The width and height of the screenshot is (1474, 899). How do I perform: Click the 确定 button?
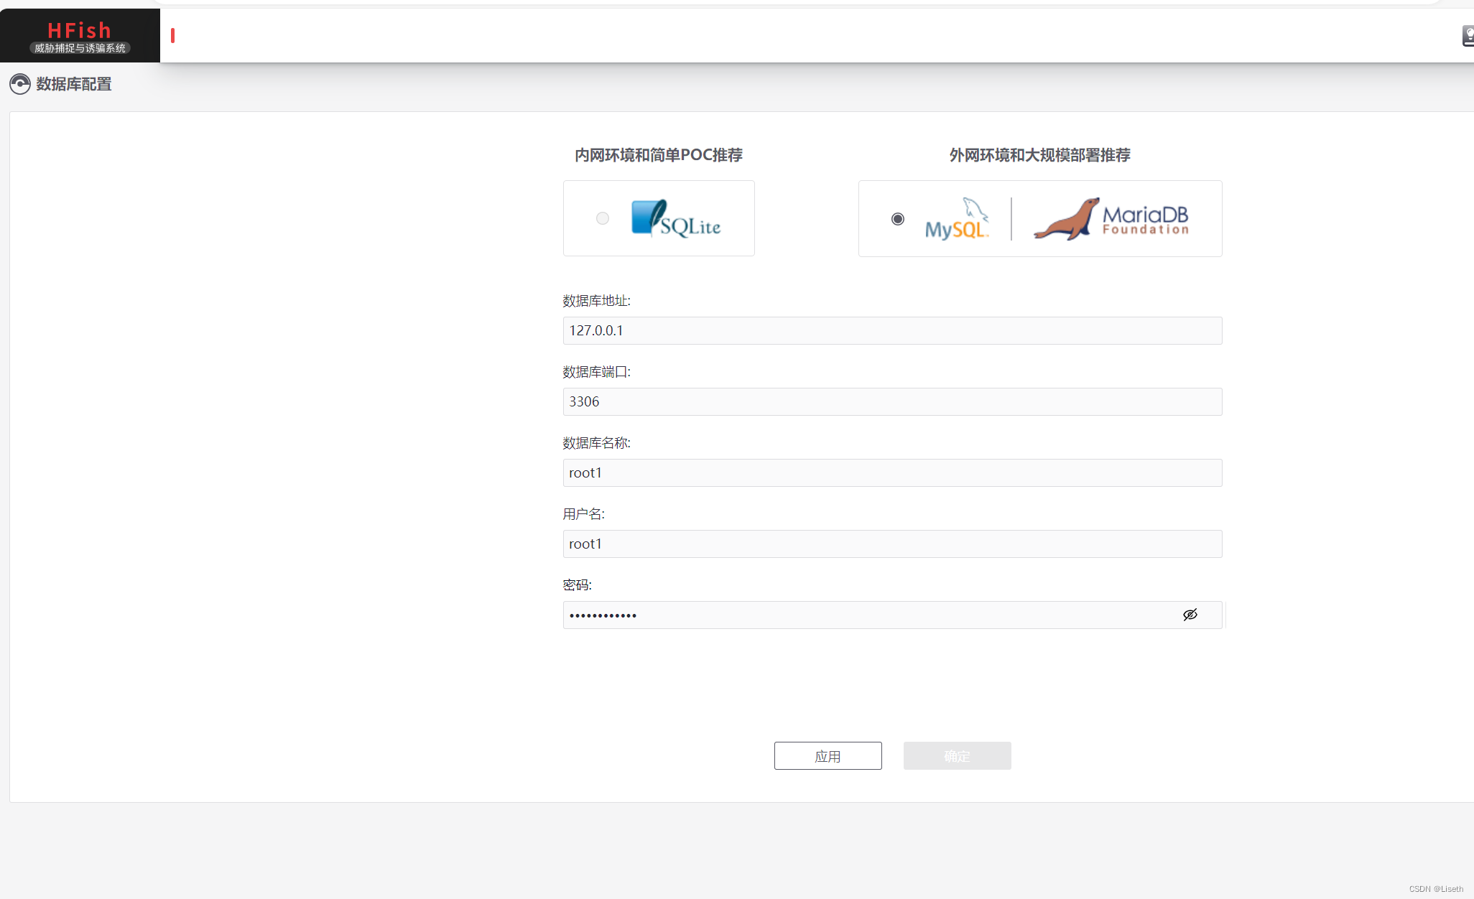tap(957, 755)
